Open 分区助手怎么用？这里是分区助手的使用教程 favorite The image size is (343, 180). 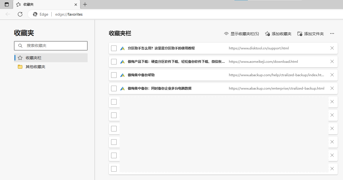coord(161,48)
